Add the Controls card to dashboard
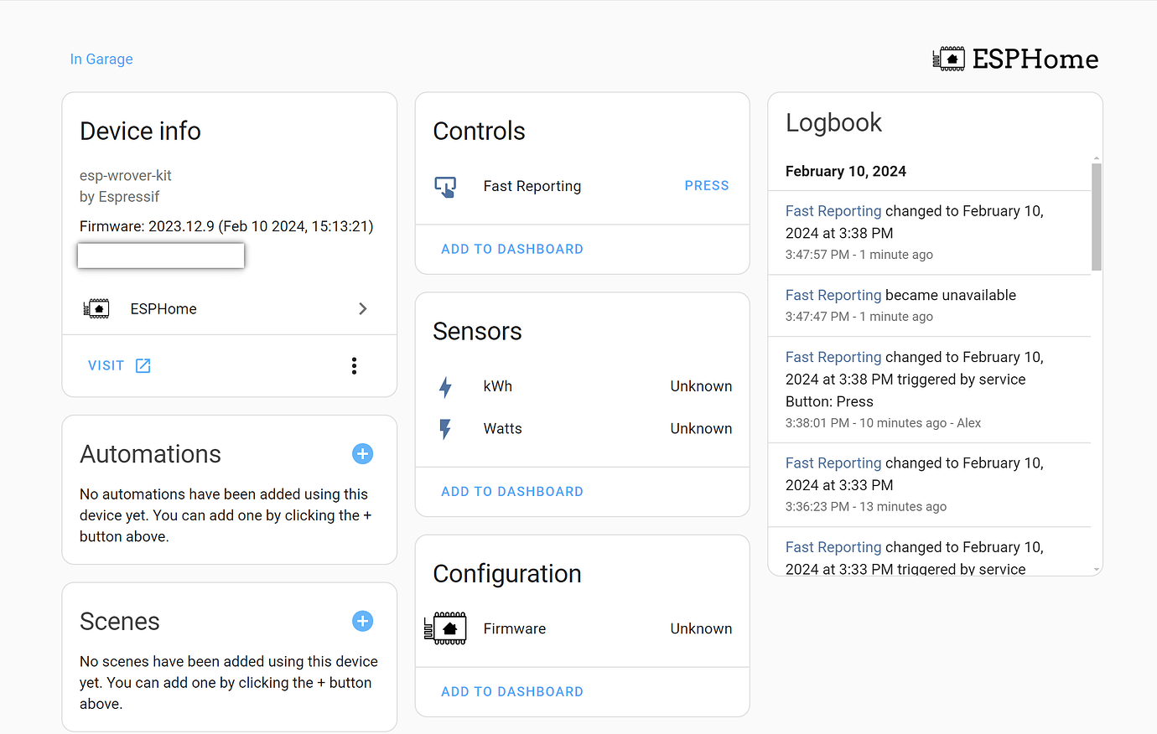Viewport: 1157px width, 734px height. point(512,249)
